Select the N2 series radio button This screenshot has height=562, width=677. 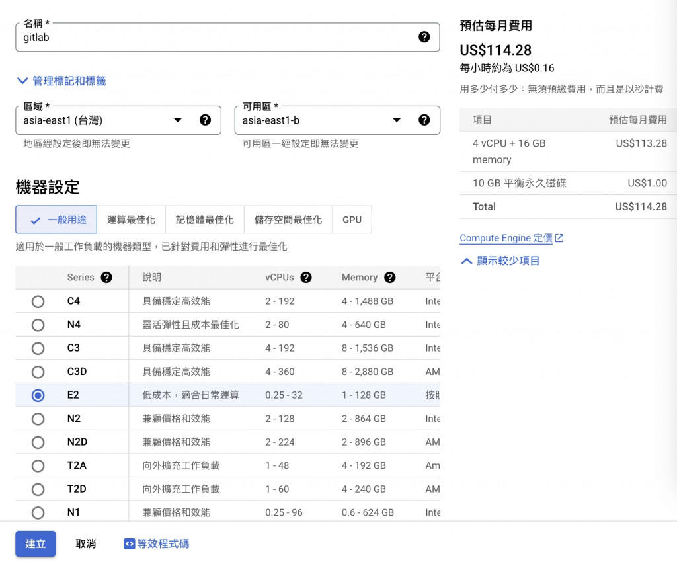[38, 419]
